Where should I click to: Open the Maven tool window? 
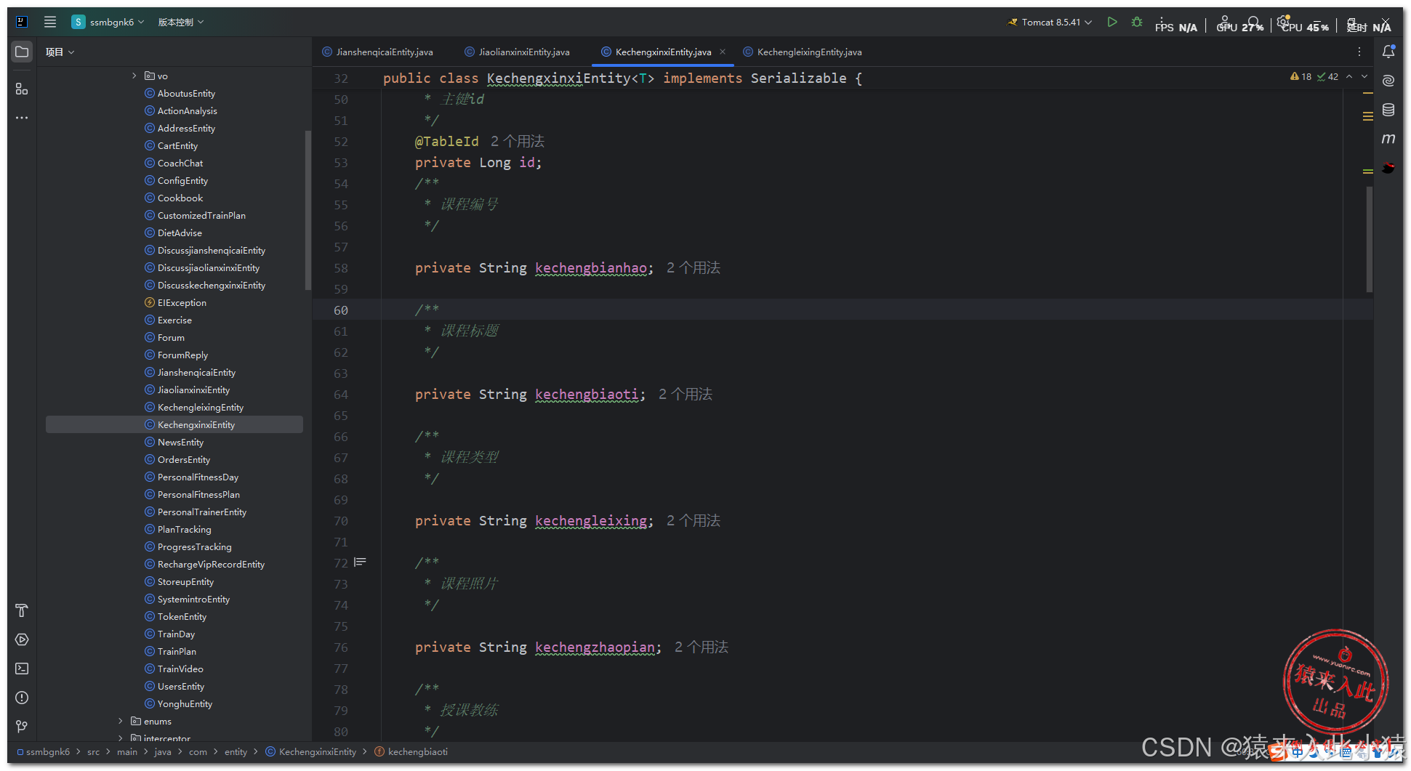[1388, 139]
